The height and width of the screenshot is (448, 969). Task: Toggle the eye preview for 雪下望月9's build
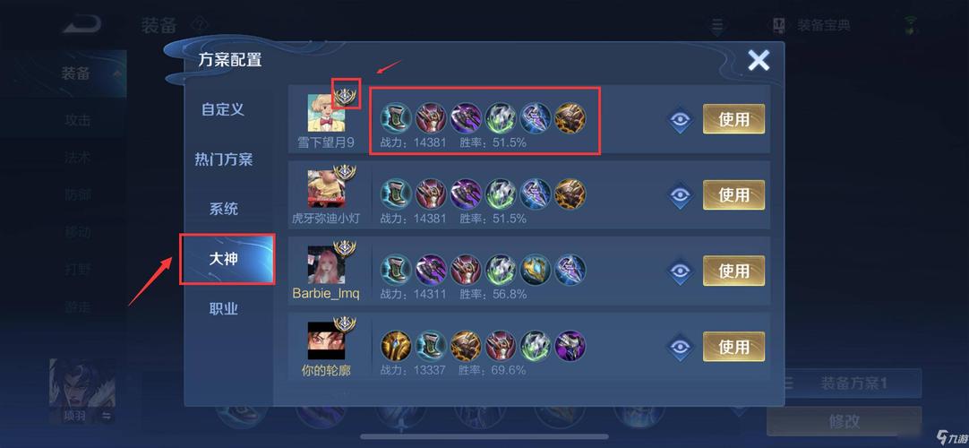pos(681,119)
